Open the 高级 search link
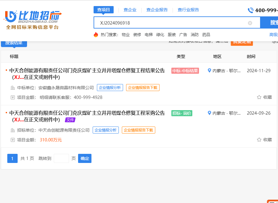Image resolution: width=278 pixels, height=203 pixels. (273, 35)
